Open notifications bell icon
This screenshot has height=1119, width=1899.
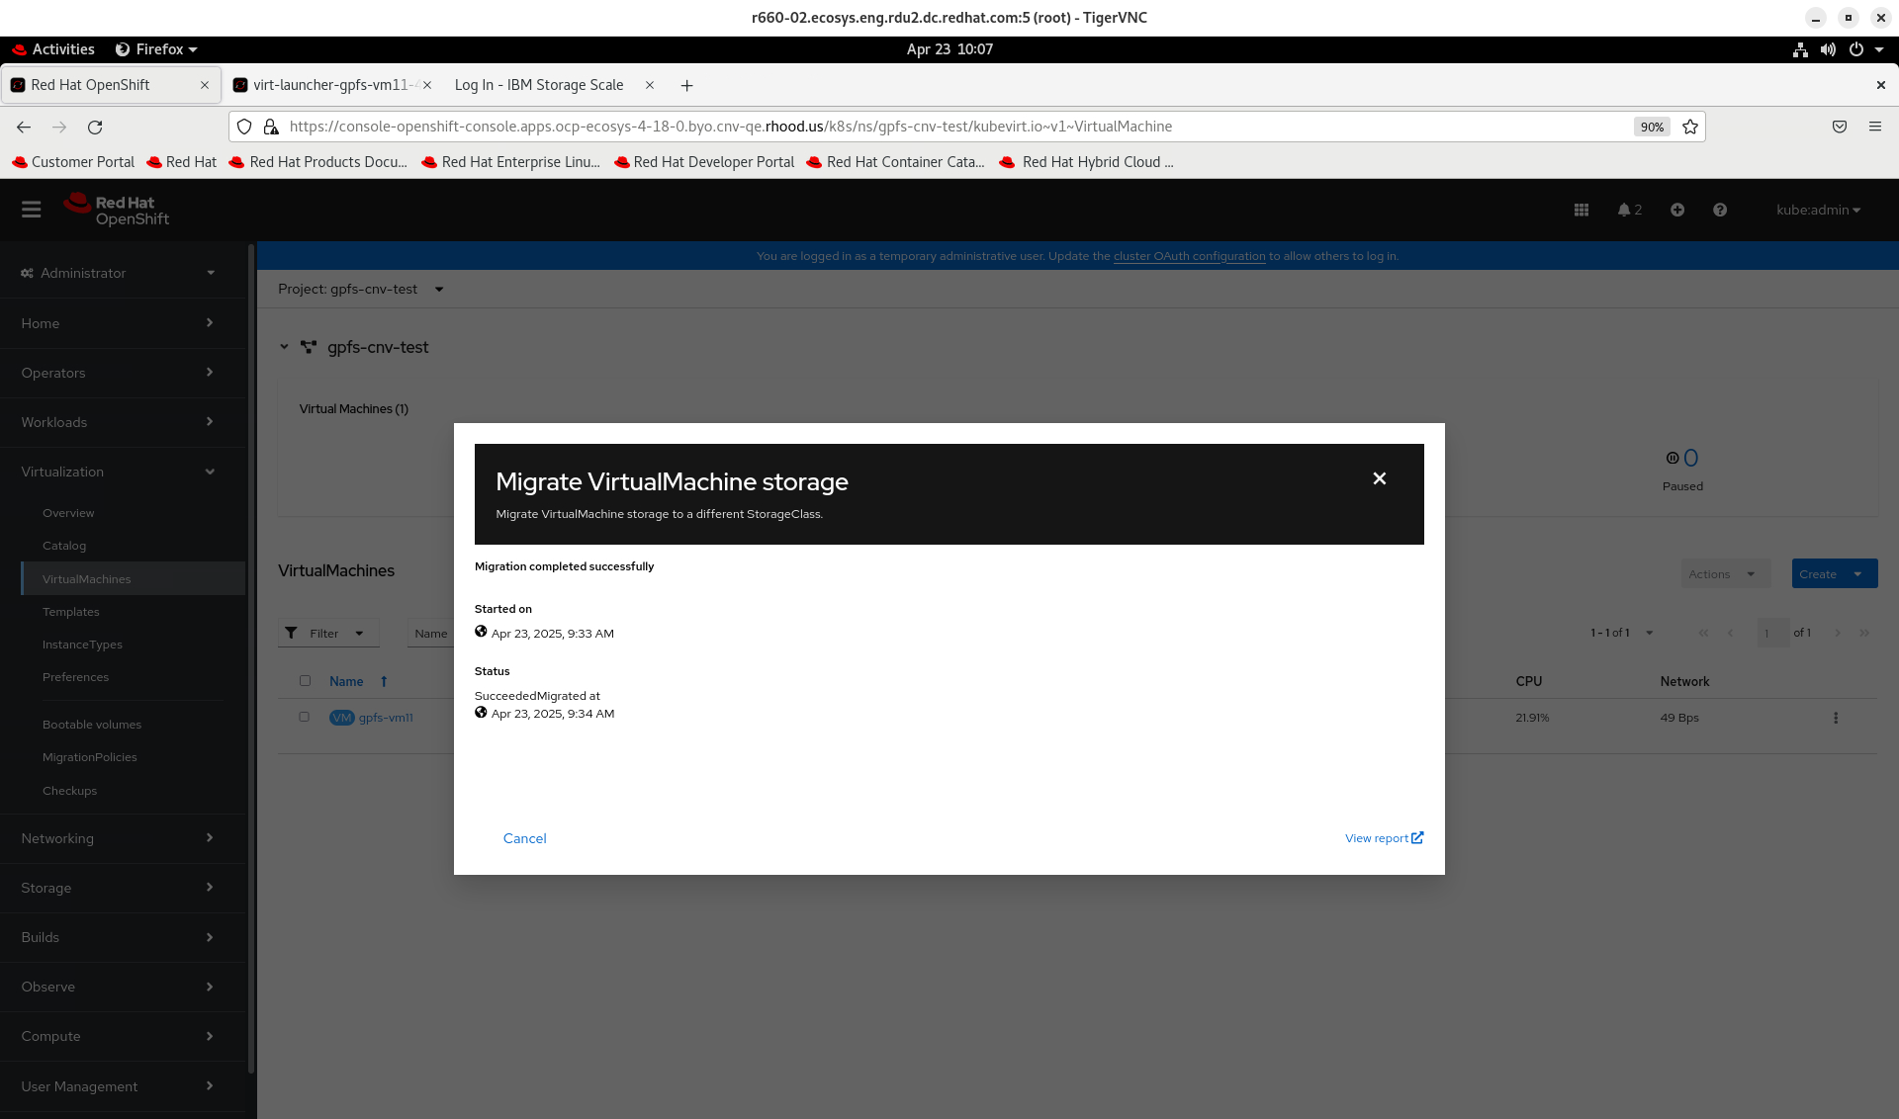coord(1624,210)
